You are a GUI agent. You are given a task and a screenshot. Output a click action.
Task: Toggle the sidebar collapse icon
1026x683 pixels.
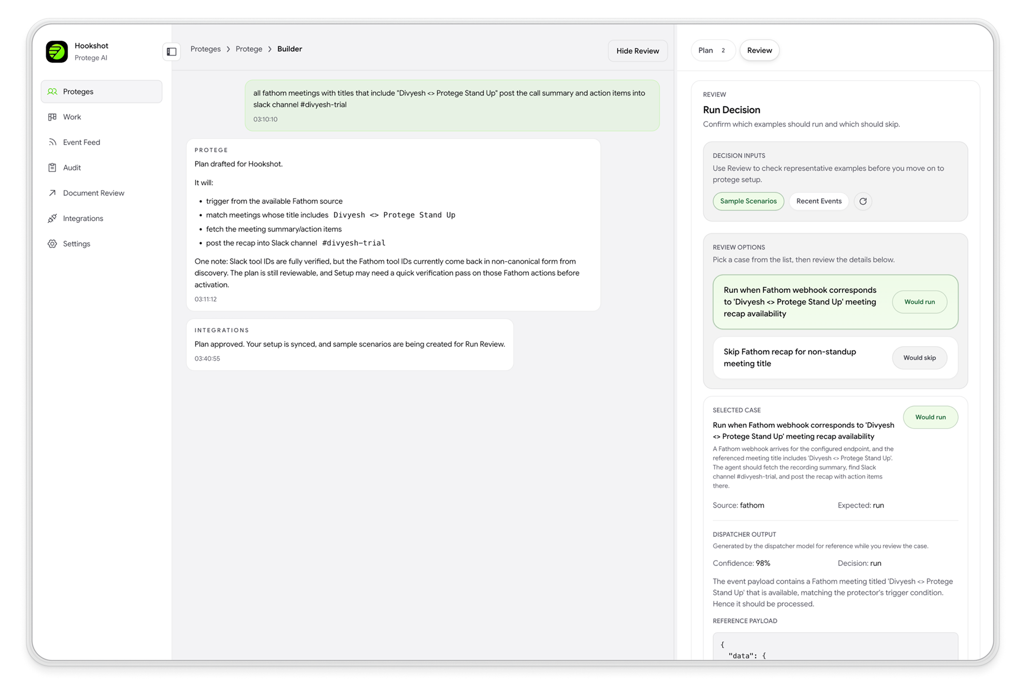pyautogui.click(x=172, y=52)
